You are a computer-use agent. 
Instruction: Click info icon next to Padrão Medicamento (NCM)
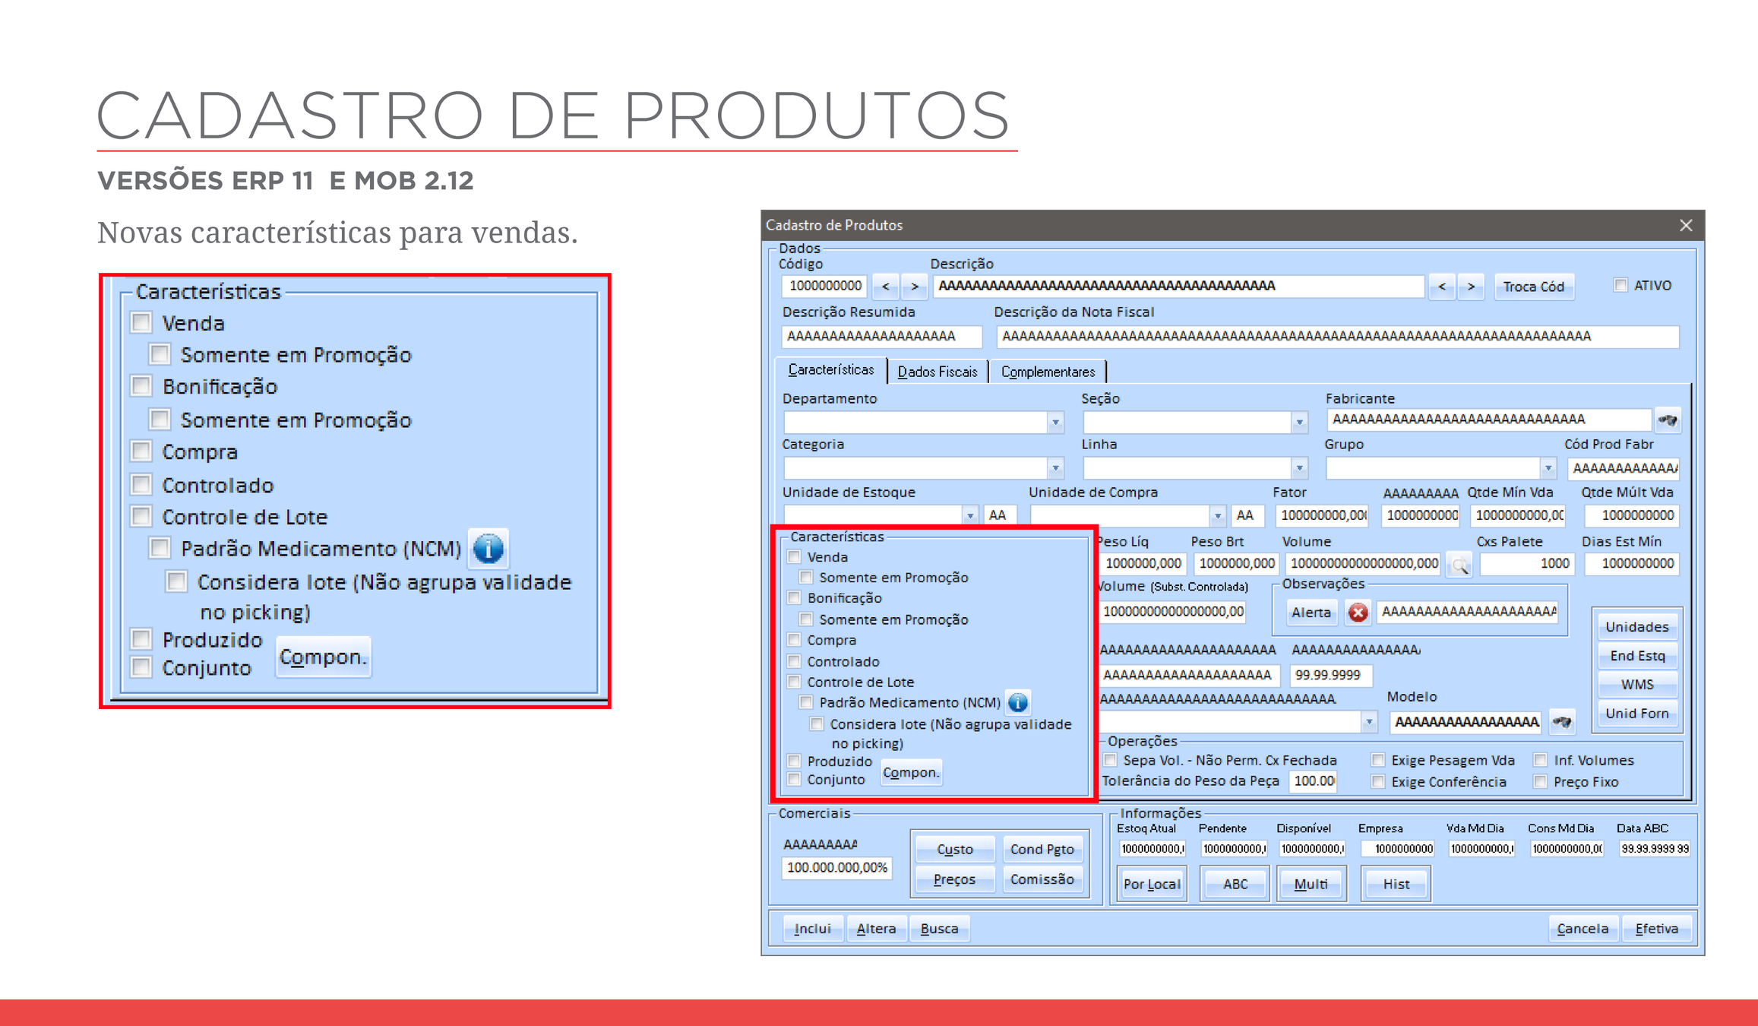tap(1017, 702)
